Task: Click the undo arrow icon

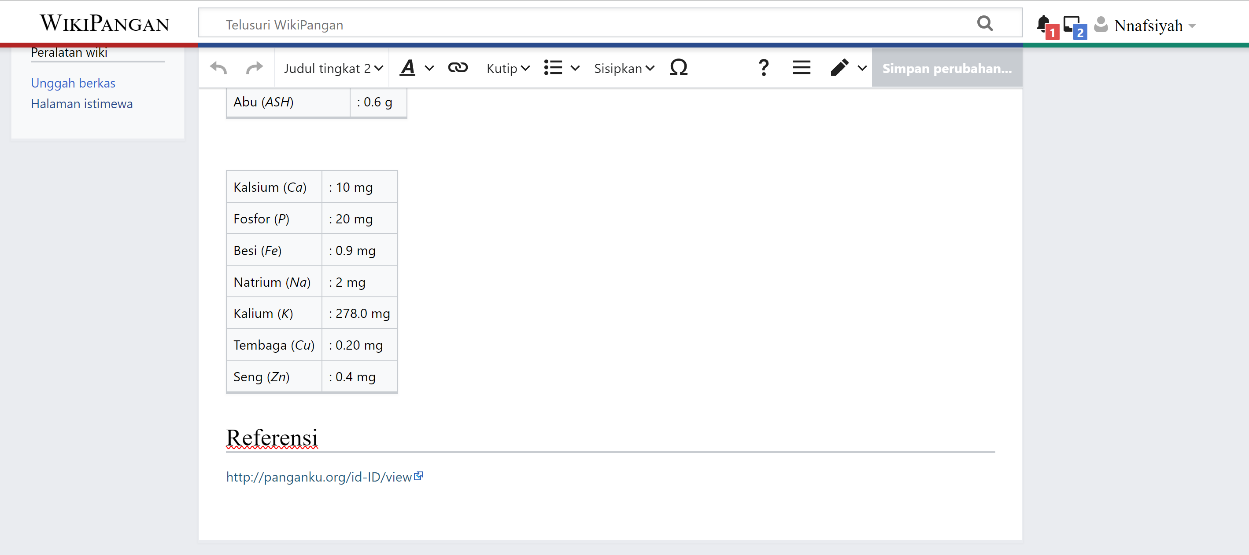Action: [x=219, y=68]
